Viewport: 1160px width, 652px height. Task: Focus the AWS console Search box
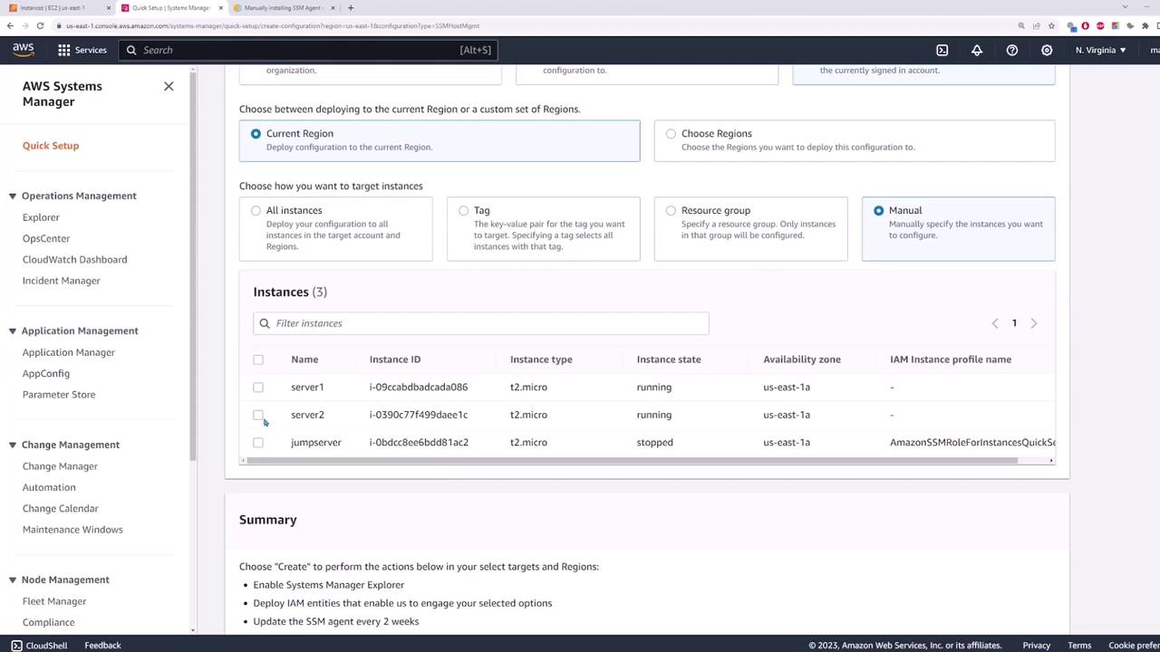tap(308, 50)
